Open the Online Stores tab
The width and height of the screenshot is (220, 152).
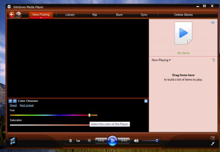(183, 15)
